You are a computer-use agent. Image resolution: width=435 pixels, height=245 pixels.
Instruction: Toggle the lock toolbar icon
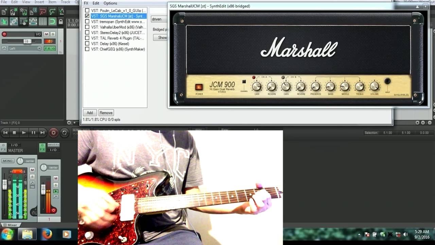pyautogui.click(x=61, y=21)
